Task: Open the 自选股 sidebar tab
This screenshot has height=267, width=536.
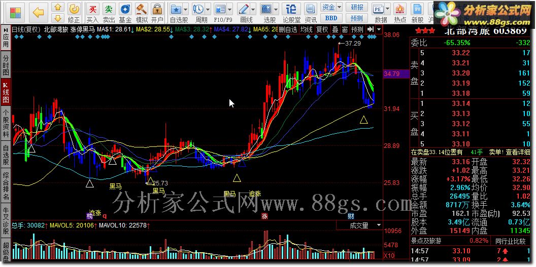Action: tap(6, 155)
